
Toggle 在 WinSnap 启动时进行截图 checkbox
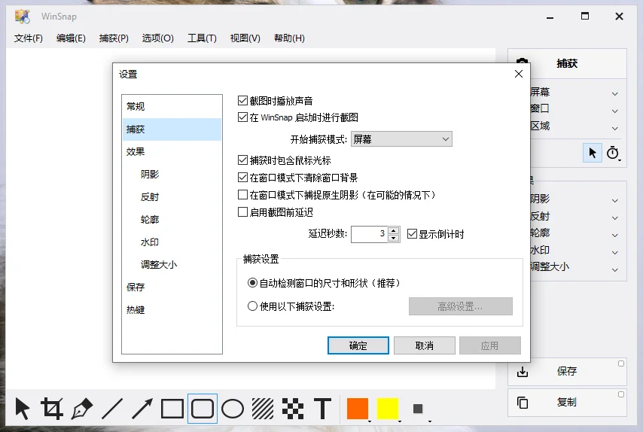[x=242, y=117]
